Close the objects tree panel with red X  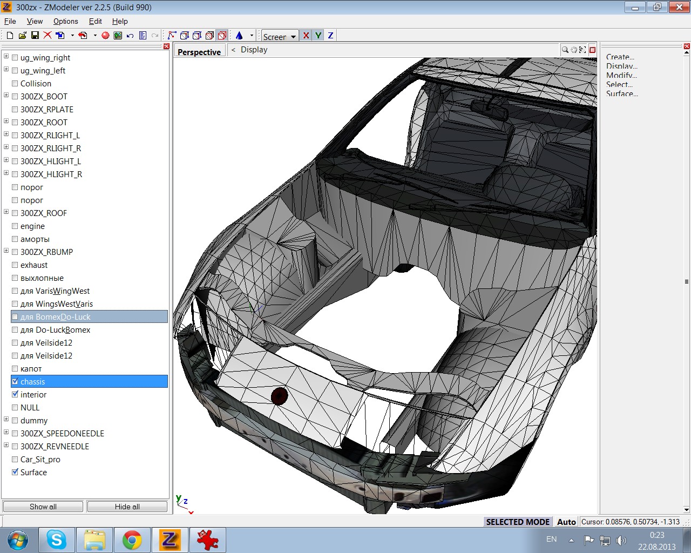(166, 46)
